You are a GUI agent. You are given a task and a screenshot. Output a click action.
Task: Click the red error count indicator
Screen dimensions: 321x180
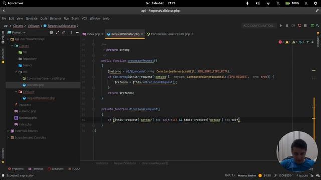[x=281, y=42]
